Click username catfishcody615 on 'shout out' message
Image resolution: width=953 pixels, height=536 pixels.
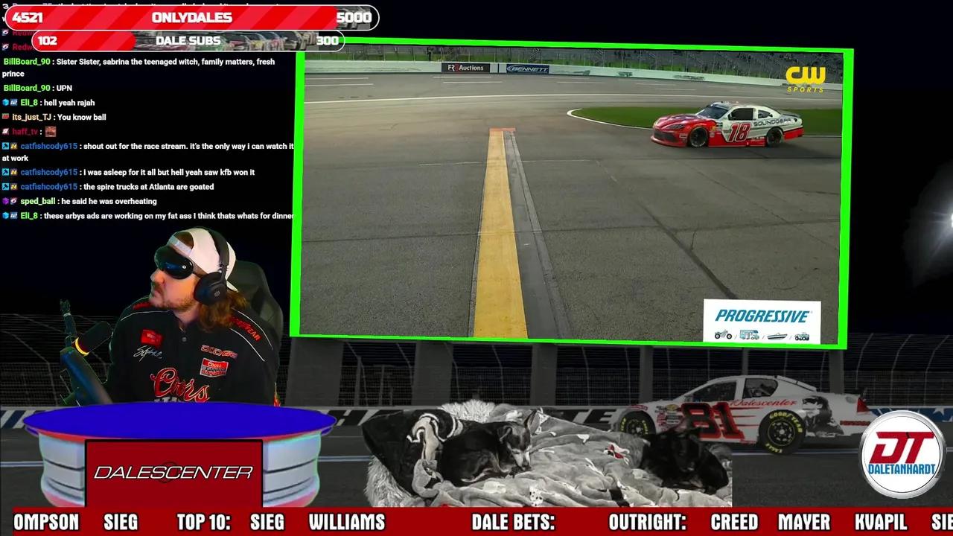[x=48, y=147]
